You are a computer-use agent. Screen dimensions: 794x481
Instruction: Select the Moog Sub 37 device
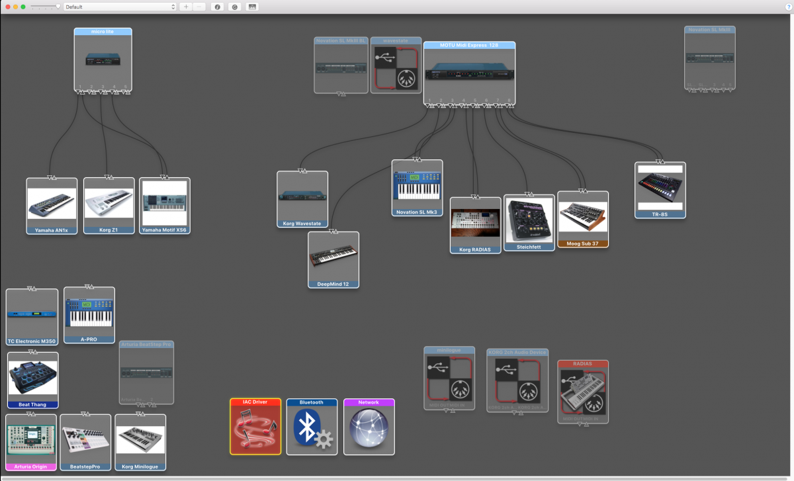click(x=582, y=219)
